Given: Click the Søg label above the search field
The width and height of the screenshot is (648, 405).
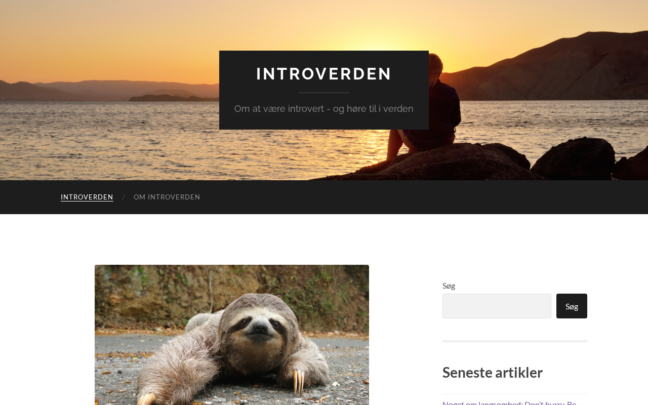Looking at the screenshot, I should [x=449, y=286].
